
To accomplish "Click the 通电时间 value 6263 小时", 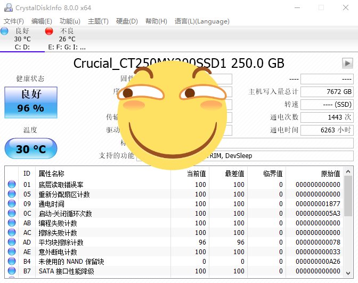I will click(327, 130).
